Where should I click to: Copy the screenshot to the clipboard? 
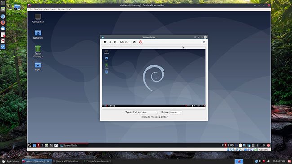(115, 42)
